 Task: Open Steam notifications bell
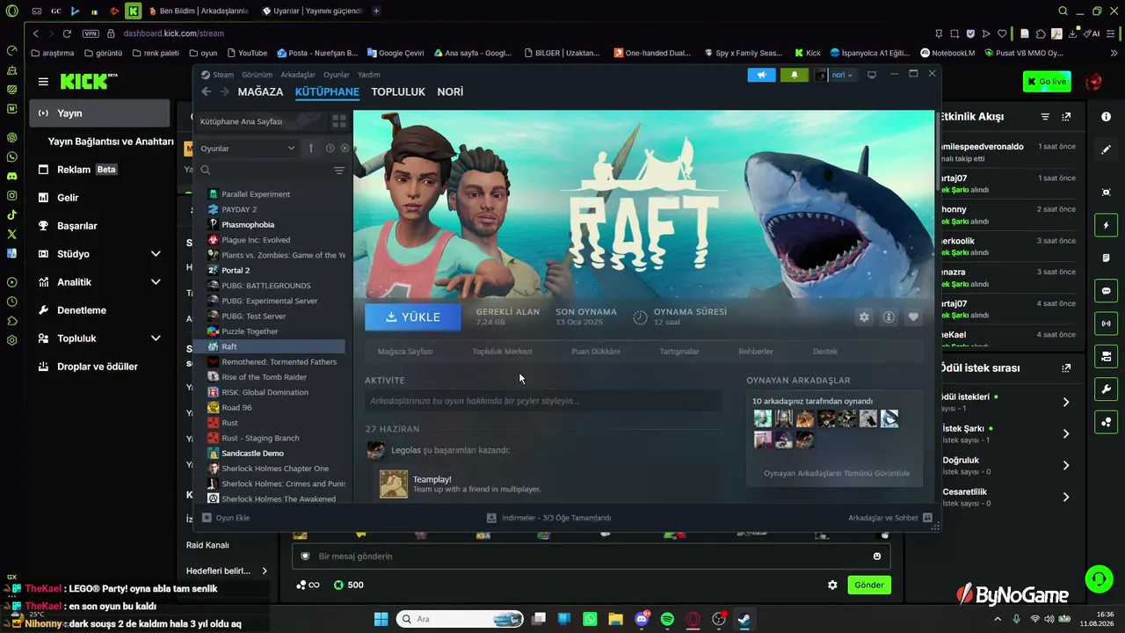click(x=795, y=75)
